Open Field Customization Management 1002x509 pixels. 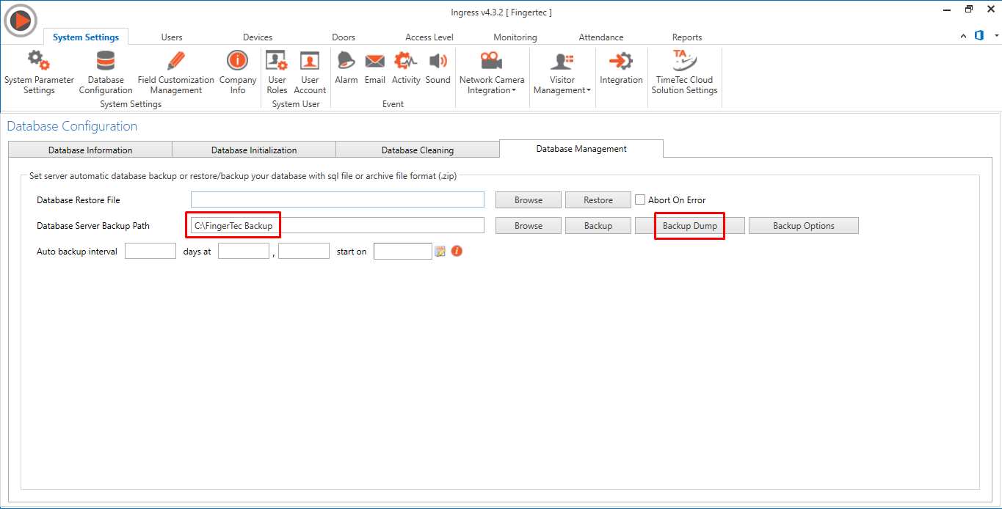(x=176, y=73)
